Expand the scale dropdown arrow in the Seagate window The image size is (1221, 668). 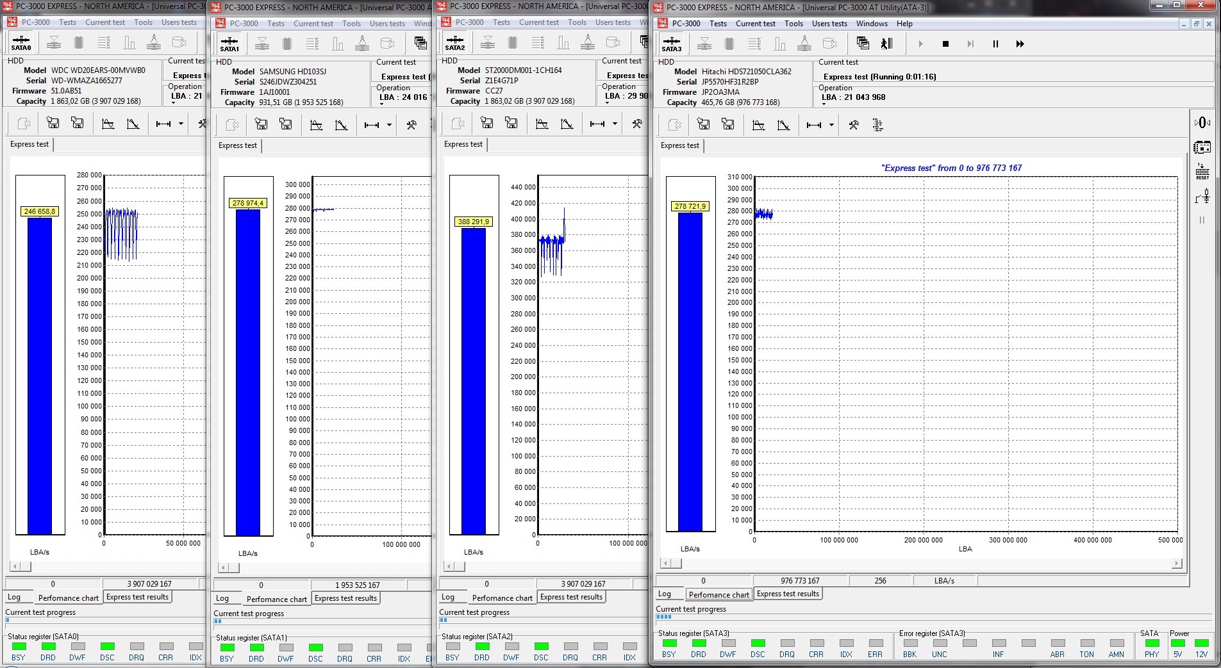(615, 124)
